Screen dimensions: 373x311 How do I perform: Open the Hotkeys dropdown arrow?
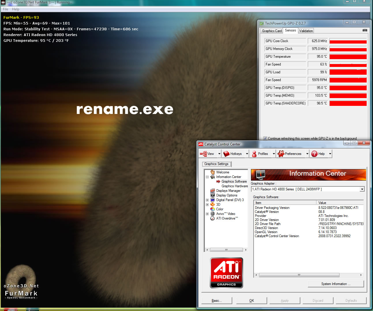[x=247, y=154]
